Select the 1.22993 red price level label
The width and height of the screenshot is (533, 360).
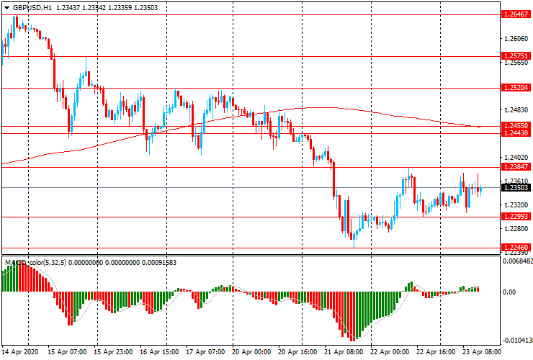point(516,217)
